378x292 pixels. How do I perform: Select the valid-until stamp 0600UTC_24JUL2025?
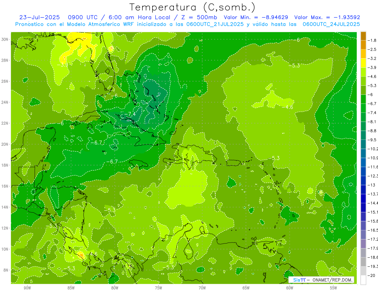[x=331, y=24]
